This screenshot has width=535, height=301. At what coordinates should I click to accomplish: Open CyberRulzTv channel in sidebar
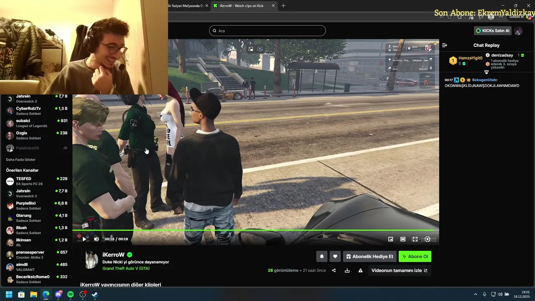pyautogui.click(x=37, y=111)
